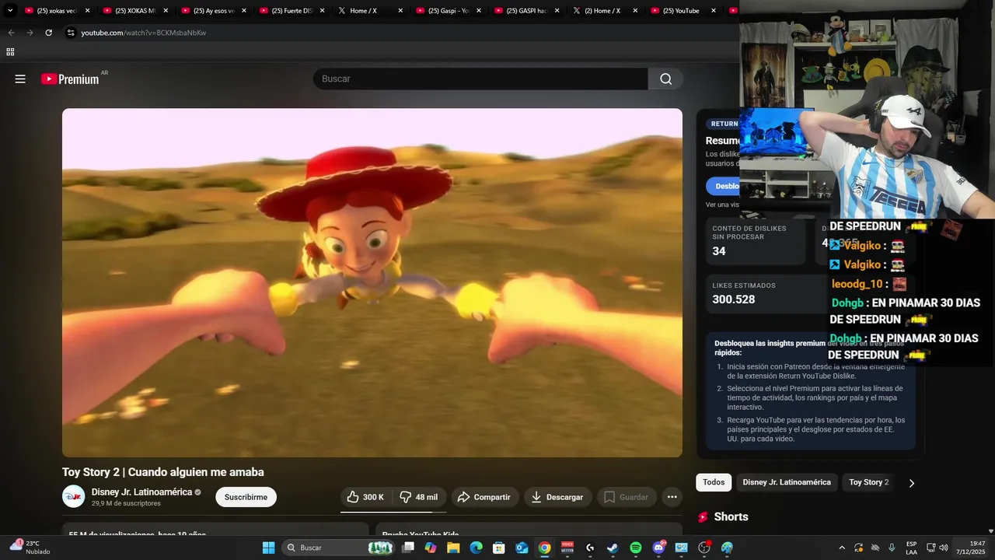This screenshot has width=995, height=560.
Task: Open the apps grid in bookmarks bar
Action: (x=10, y=52)
